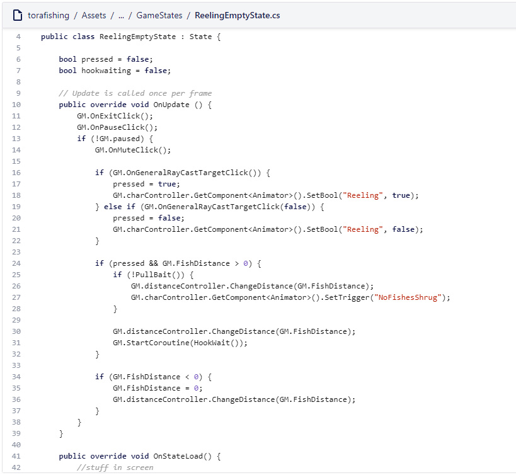Viewport: 516px width, 475px height.
Task: Select line number 31 with StartCoroutine
Action: click(16, 343)
